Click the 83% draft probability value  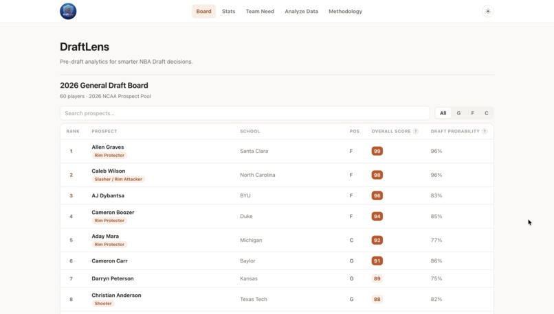pos(436,195)
